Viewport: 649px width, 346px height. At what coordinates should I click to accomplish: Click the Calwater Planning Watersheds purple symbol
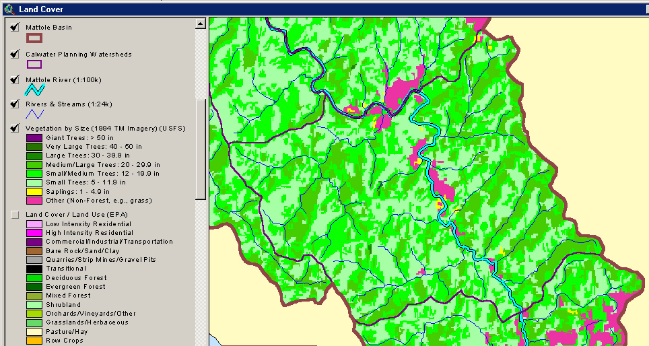click(x=34, y=64)
